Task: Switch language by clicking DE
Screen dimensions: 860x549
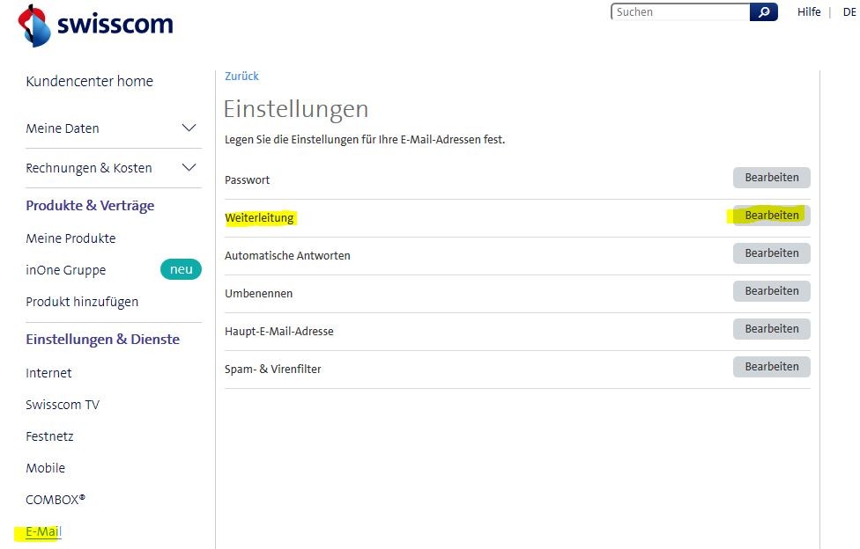Action: click(849, 11)
